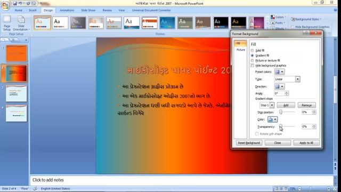Switch to Normal view in status bar
Viewport: 341px width, 192px height.
click(x=277, y=188)
